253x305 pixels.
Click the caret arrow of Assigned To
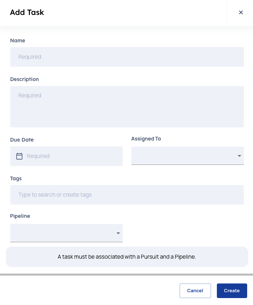point(239,156)
